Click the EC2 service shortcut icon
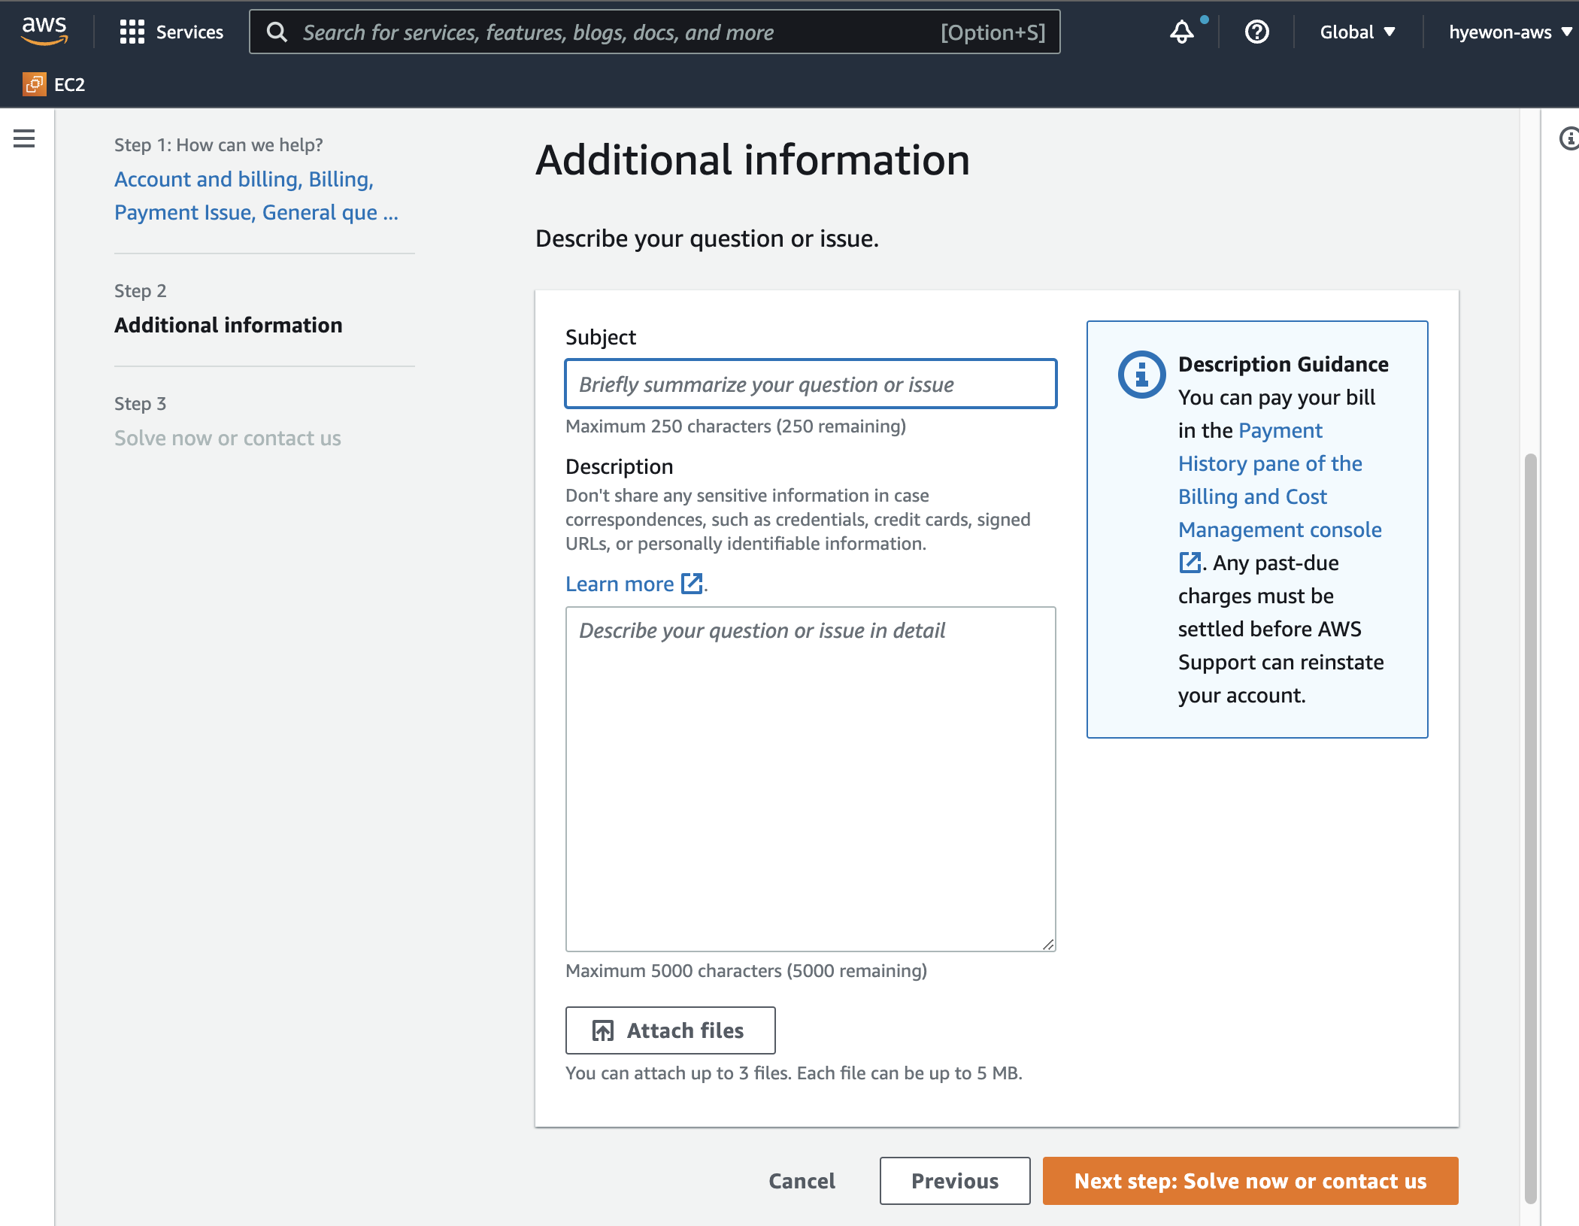Viewport: 1579px width, 1226px height. [x=35, y=84]
